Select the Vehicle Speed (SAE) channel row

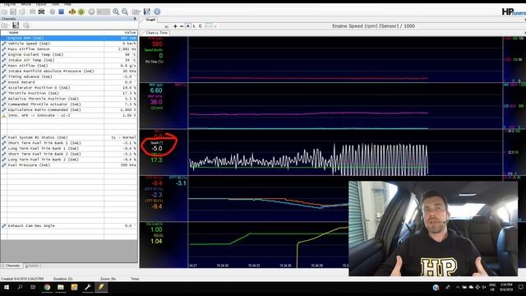[69, 44]
